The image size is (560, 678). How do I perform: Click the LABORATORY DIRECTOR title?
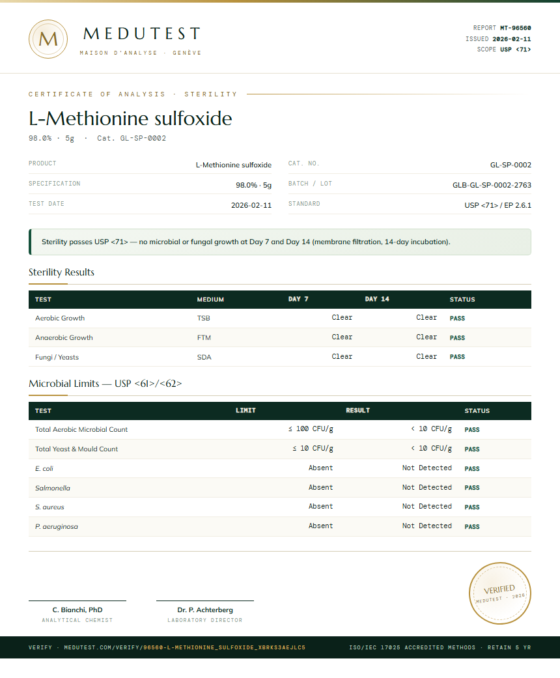click(205, 620)
